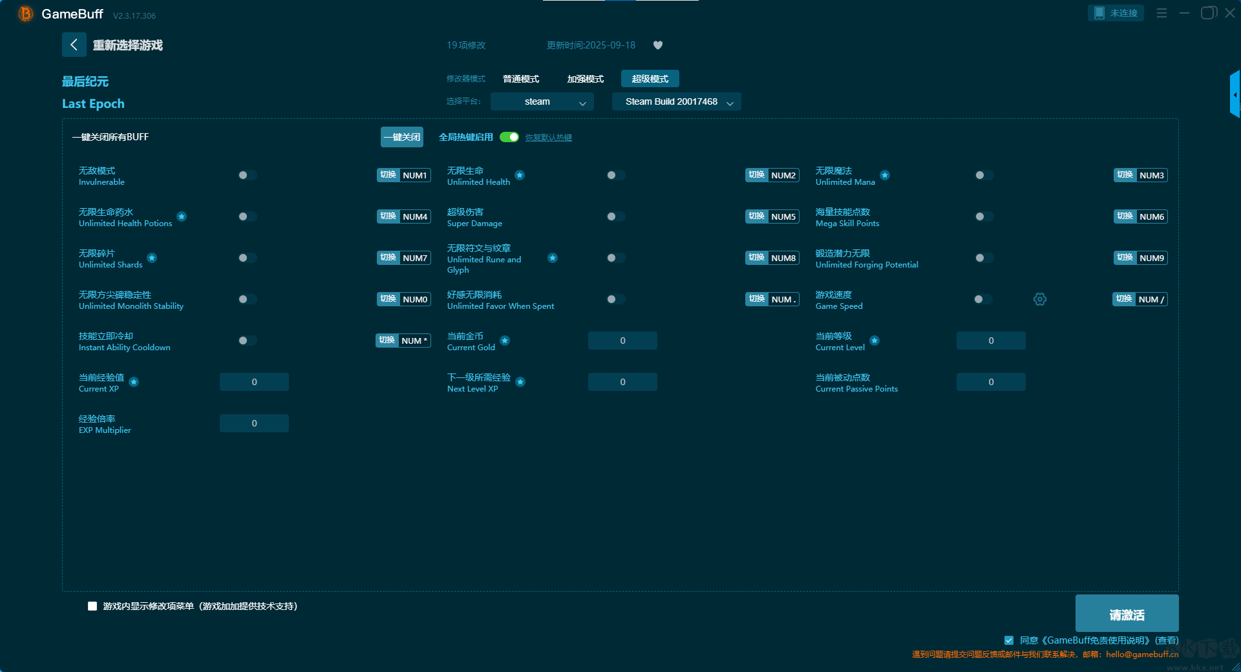Select 加强模式 trainer mode tab
Viewport: 1241px width, 672px height.
[x=585, y=79]
